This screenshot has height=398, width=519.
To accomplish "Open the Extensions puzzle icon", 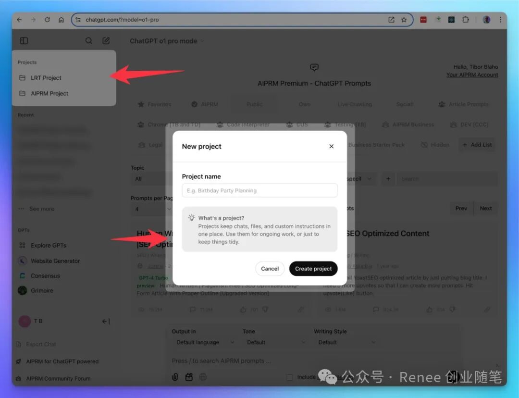I will 466,20.
